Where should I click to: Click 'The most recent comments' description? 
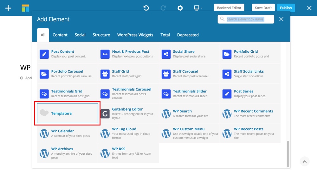(x=252, y=116)
